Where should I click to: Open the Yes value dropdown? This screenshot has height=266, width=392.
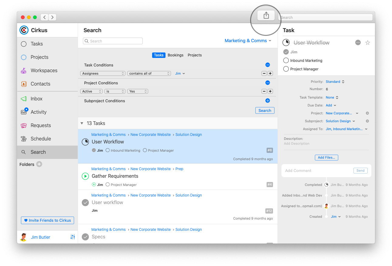point(138,91)
